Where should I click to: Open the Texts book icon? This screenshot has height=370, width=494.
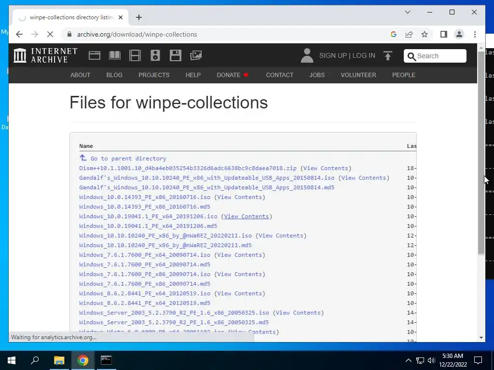(x=115, y=55)
